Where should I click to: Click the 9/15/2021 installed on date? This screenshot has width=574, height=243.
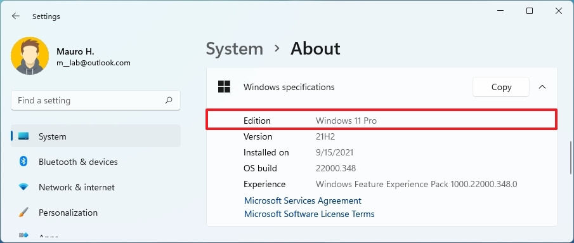point(334,152)
